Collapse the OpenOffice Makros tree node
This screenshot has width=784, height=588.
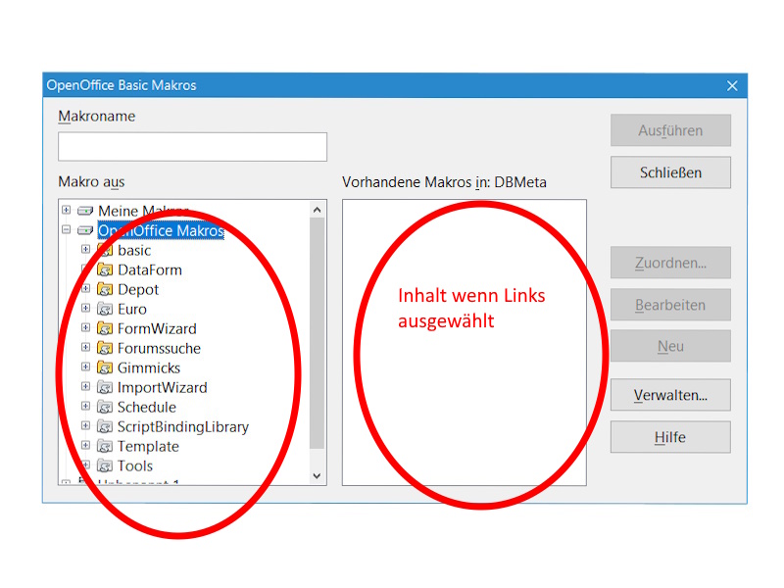[x=66, y=230]
